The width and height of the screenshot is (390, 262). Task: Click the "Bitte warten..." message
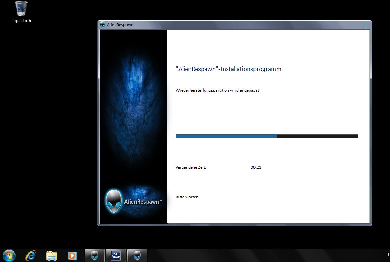188,197
